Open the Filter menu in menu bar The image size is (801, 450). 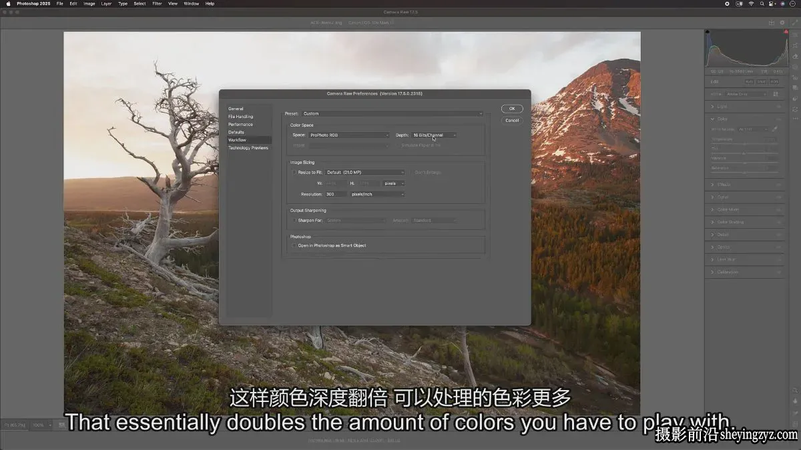point(157,3)
